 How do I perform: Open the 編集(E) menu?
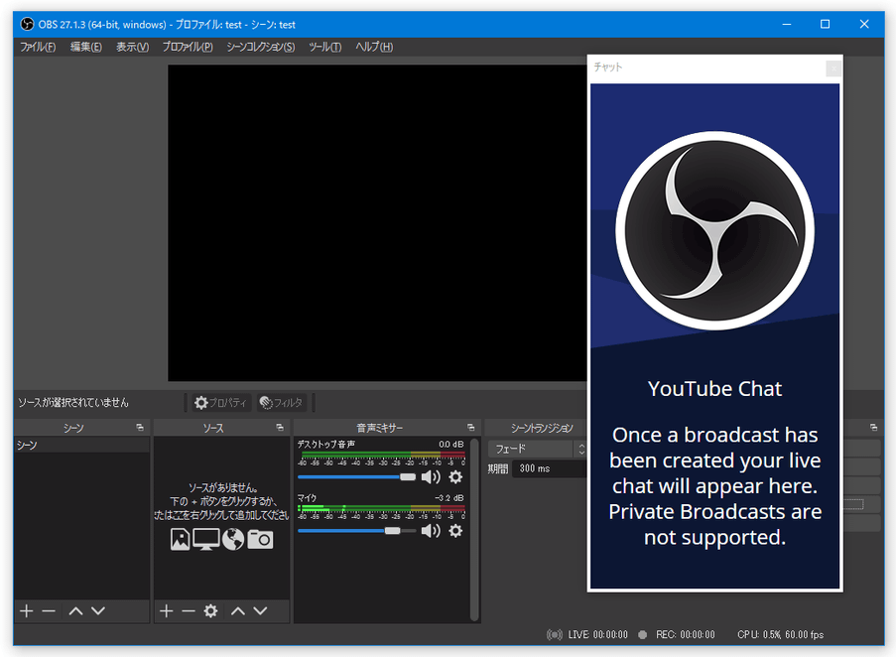(x=85, y=47)
